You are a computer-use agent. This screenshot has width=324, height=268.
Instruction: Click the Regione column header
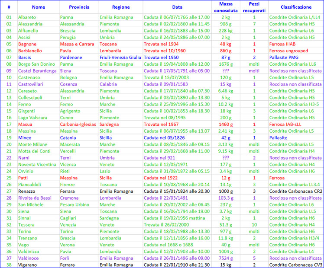tap(120, 7)
